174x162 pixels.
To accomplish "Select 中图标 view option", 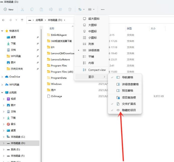I will (x=91, y=31).
